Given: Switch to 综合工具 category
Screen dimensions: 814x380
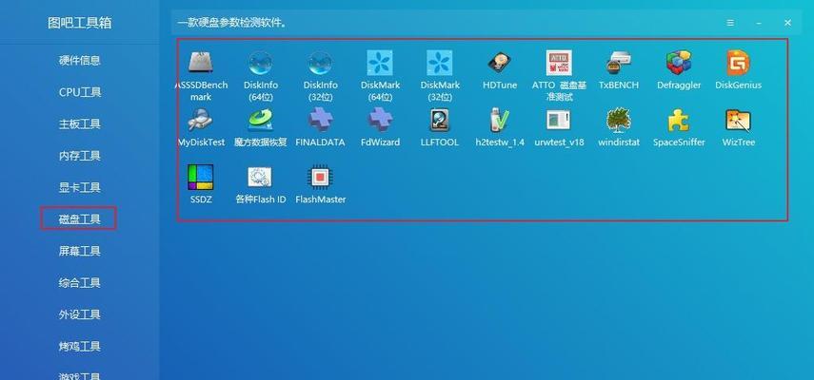Looking at the screenshot, I should pyautogui.click(x=79, y=283).
